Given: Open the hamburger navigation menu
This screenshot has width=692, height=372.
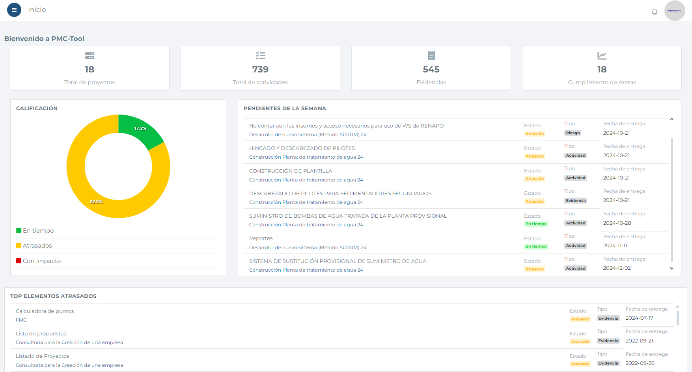Looking at the screenshot, I should [14, 10].
